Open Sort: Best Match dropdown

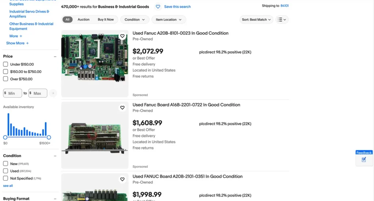pos(256,20)
